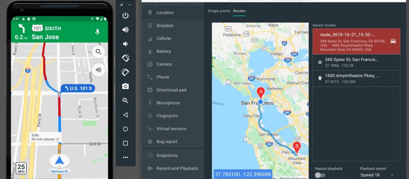Click the Report a map error link
This screenshot has width=409, height=179.
coord(293,178)
